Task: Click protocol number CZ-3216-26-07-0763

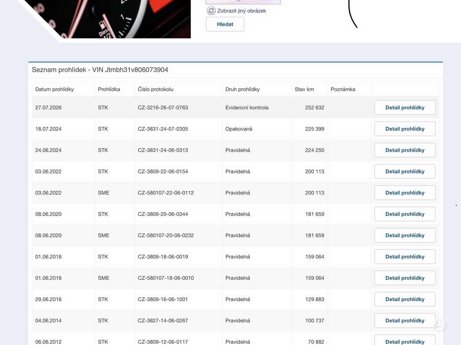Action: [163, 107]
